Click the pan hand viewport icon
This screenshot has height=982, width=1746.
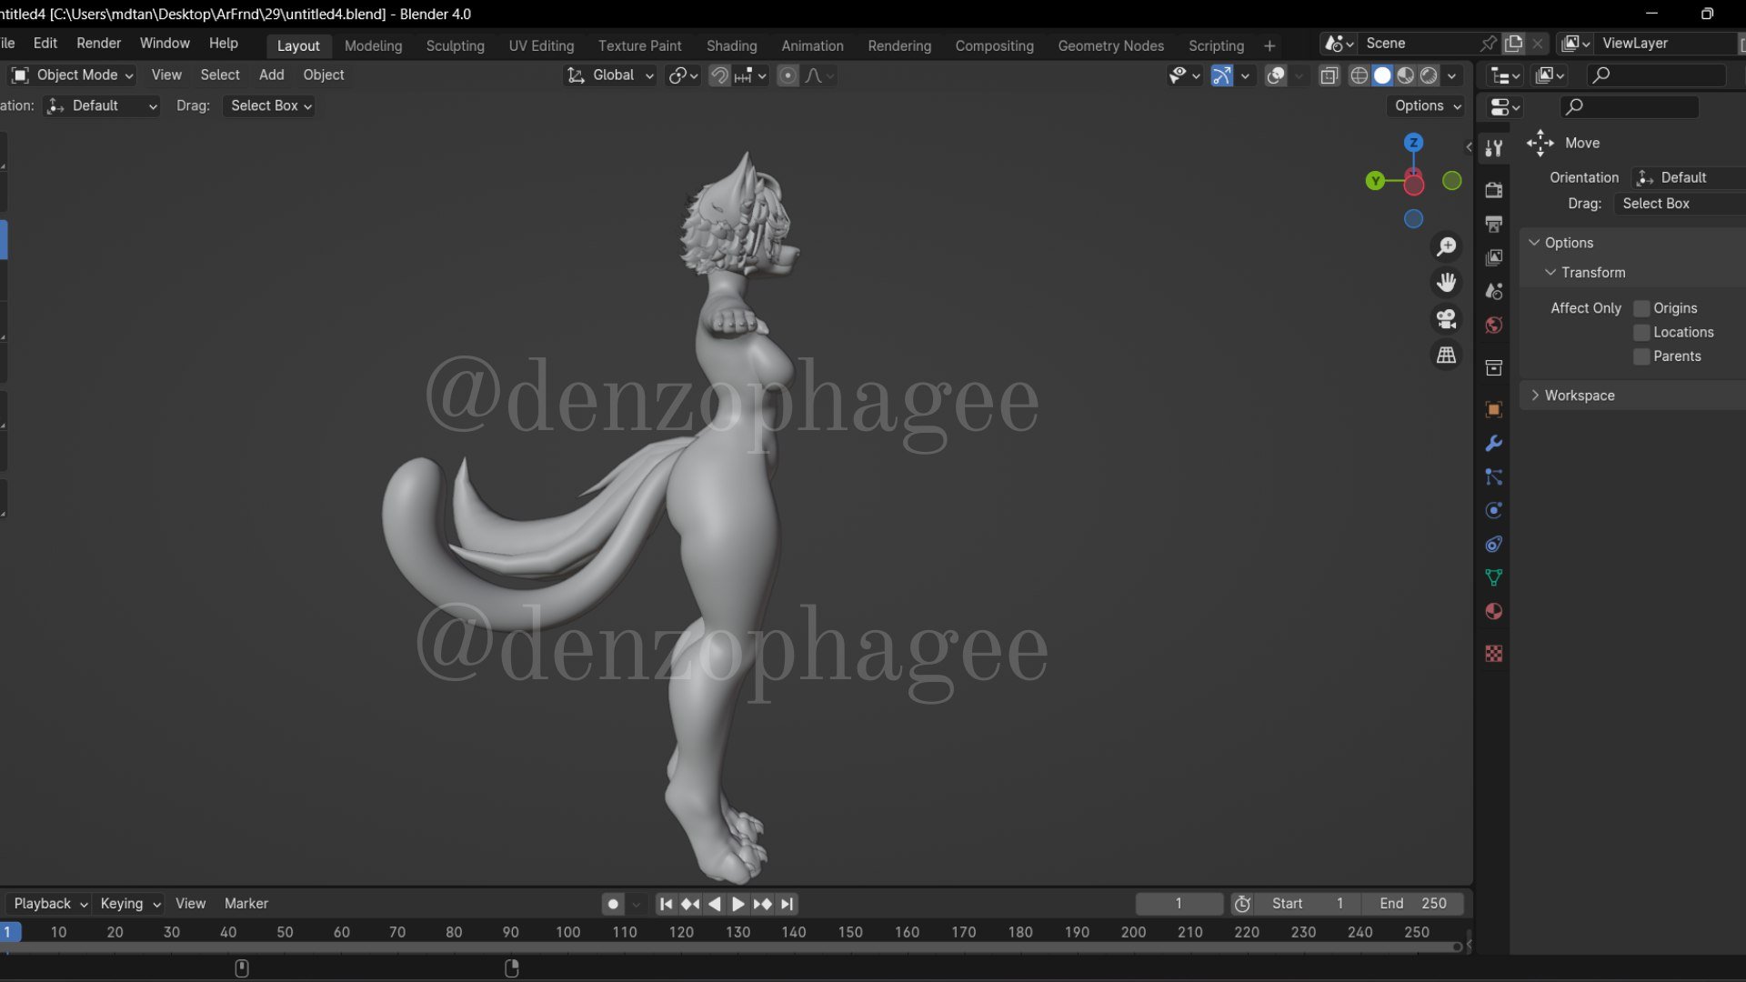point(1446,283)
